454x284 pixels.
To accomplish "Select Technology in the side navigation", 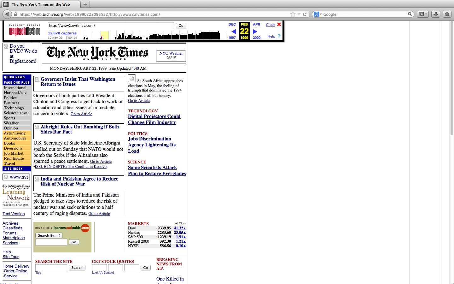I will point(17,108).
